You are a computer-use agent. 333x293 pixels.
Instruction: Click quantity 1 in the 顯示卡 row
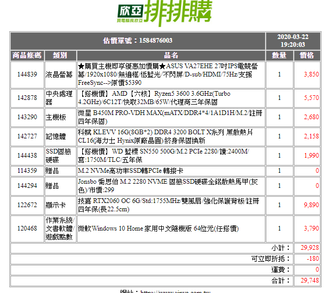click(279, 205)
